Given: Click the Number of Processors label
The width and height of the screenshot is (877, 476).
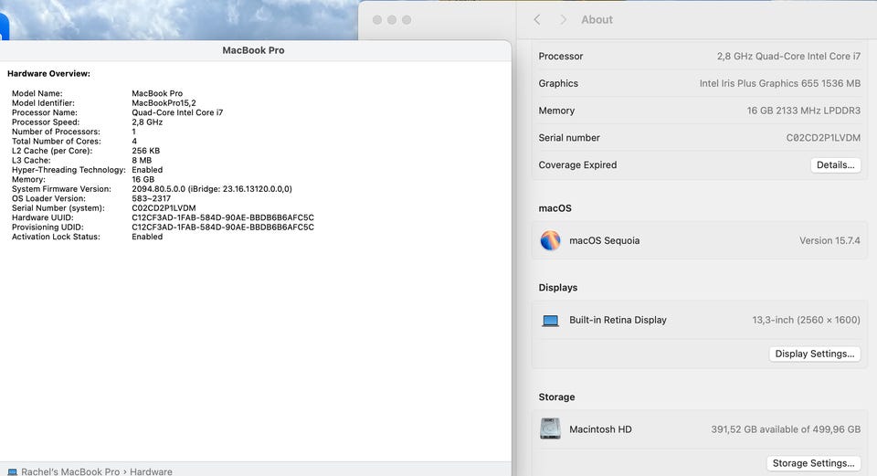Looking at the screenshot, I should tap(56, 132).
